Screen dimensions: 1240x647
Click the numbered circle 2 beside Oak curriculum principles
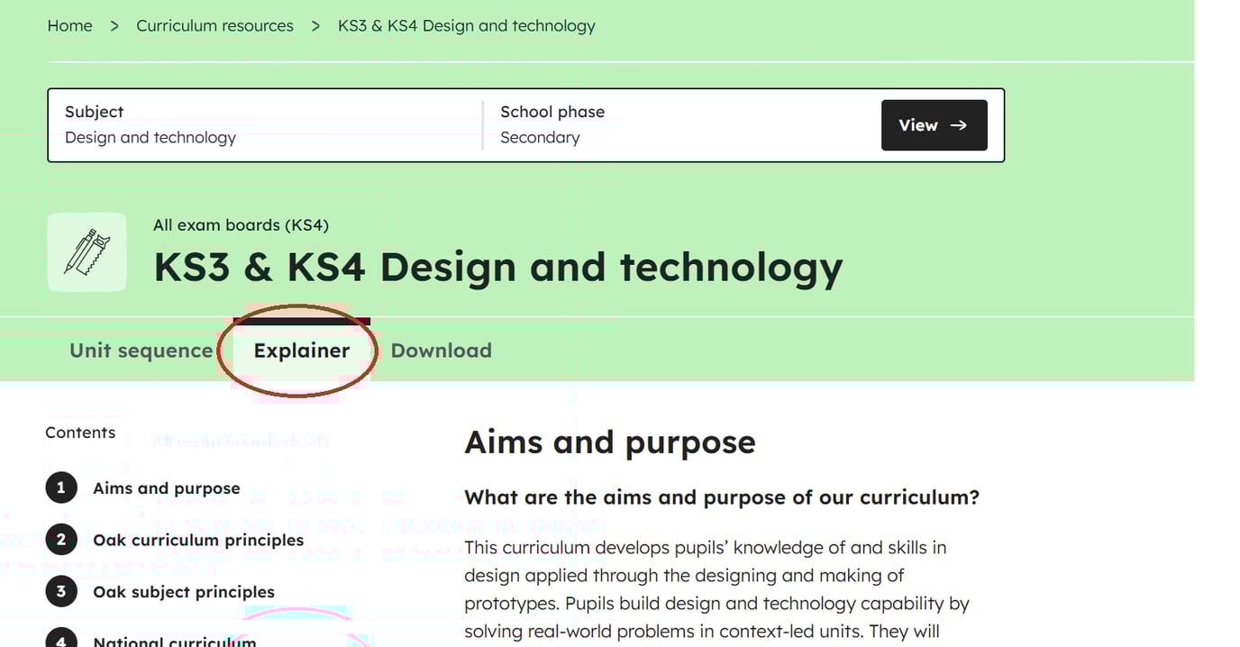[60, 539]
